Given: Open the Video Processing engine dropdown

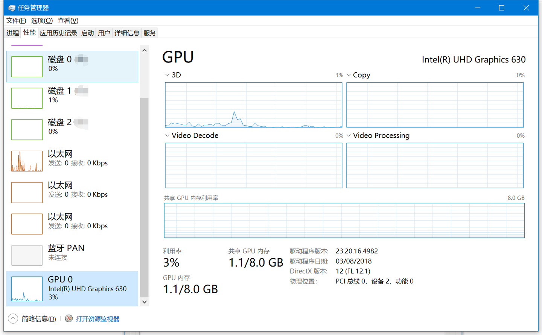Looking at the screenshot, I should click(349, 135).
